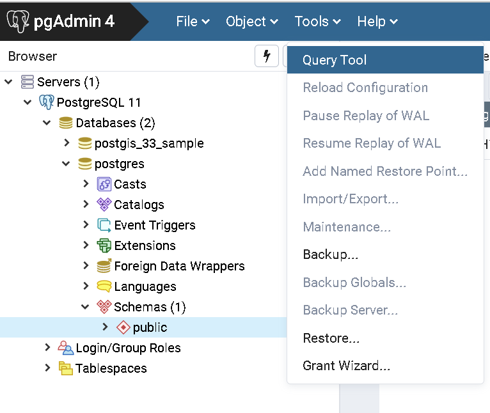Click the Event Triggers icon
The width and height of the screenshot is (490, 413).
click(x=104, y=225)
